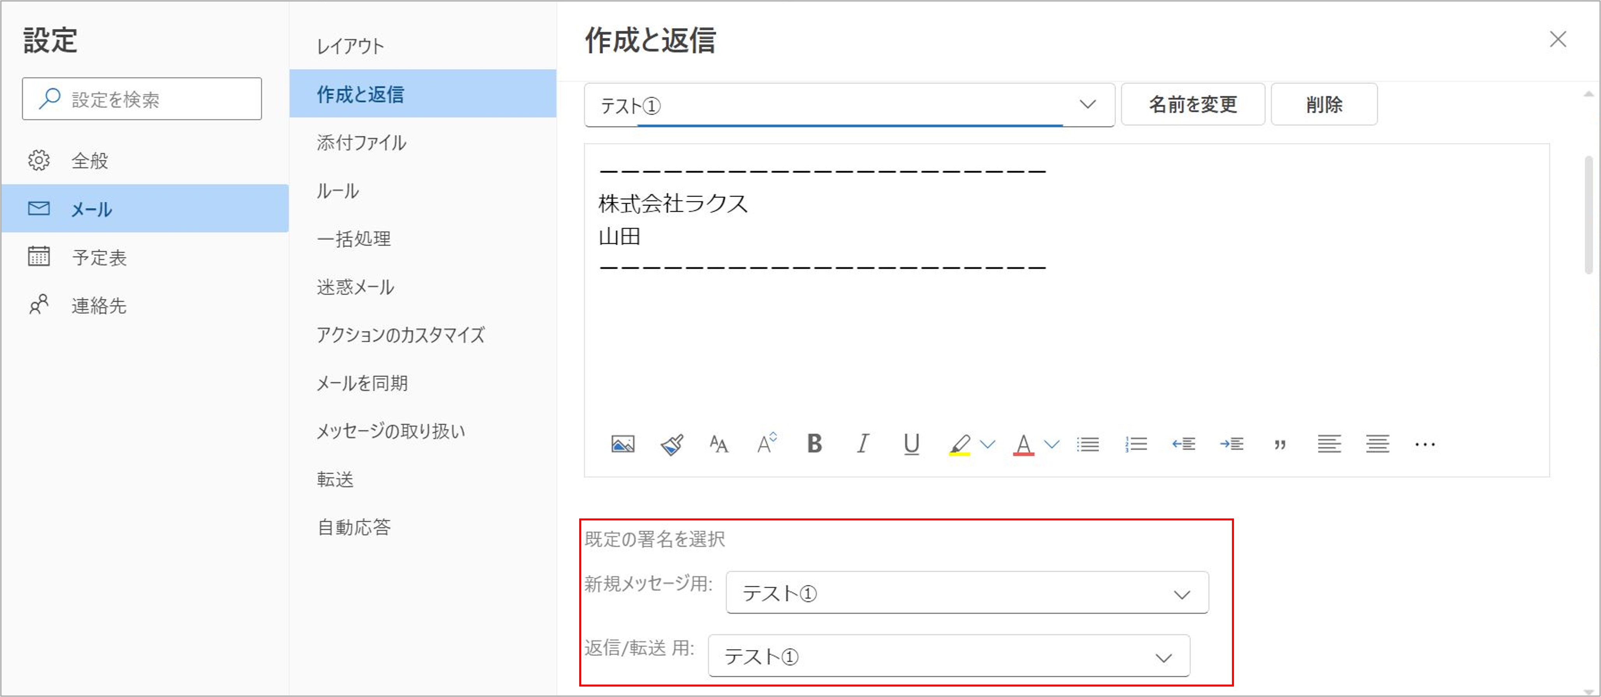This screenshot has height=697, width=1601.
Task: Open the 新規メッセージ用 signature dropdown
Action: pyautogui.click(x=967, y=593)
